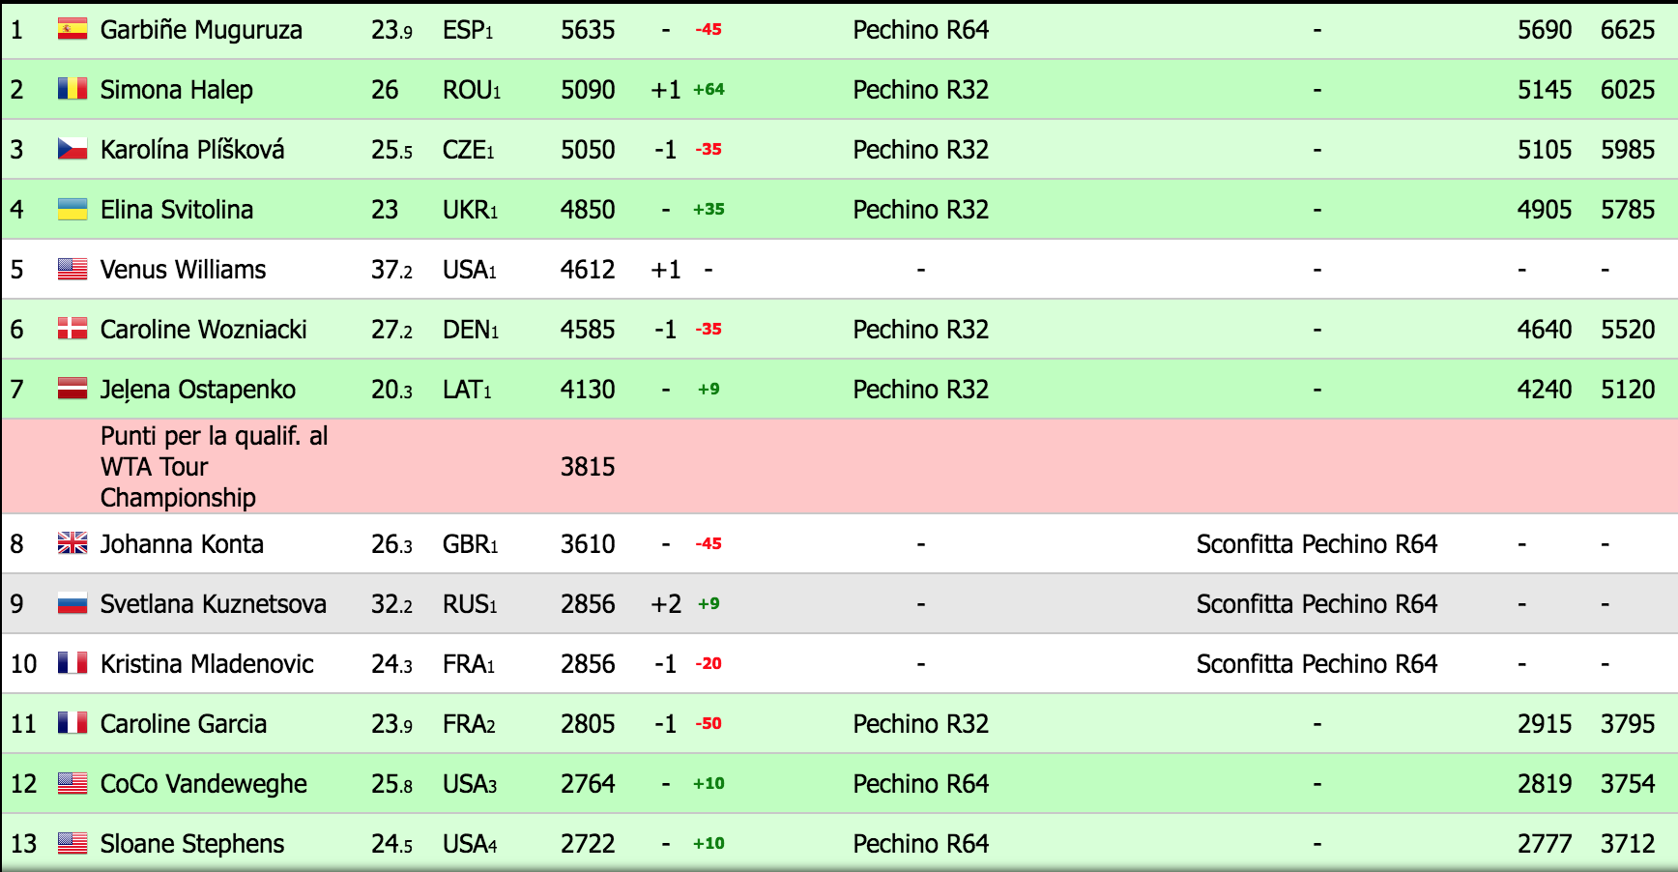Select Venus Williams player name
The height and width of the screenshot is (872, 1678).
183,270
